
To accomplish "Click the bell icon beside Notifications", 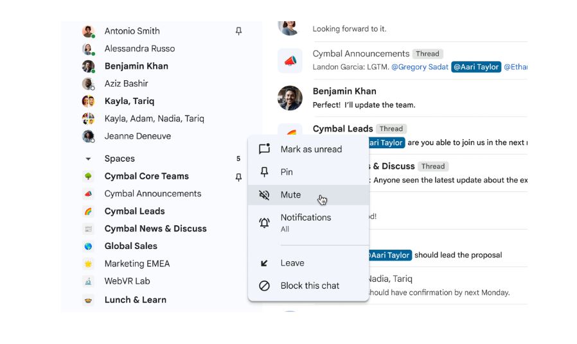I will 264,223.
